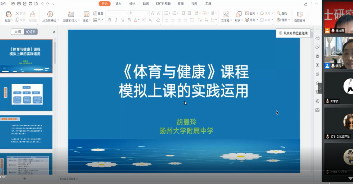Viewport: 353px width, 184px height.
Task: Expand the Picture (图片) dropdown
Action: [257, 13]
